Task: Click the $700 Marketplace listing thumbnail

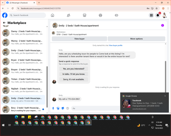Action: pyautogui.click(x=53, y=33)
